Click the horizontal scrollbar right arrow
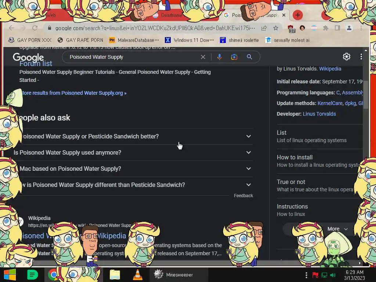376x282 pixels. coord(359,263)
